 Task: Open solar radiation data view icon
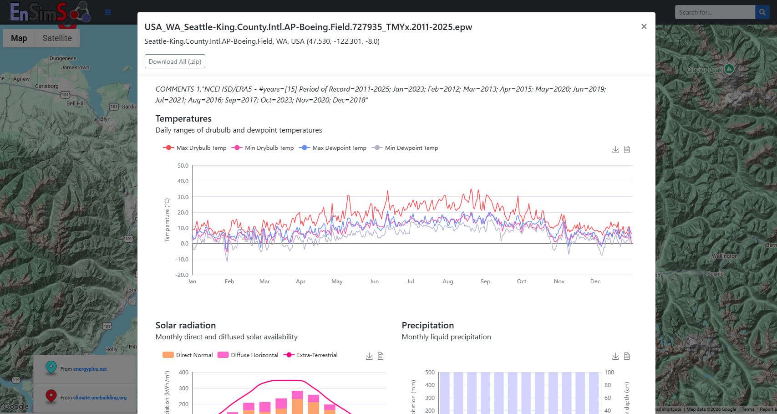381,356
